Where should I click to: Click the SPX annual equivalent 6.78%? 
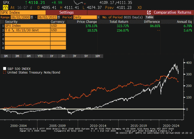pos(188,26)
